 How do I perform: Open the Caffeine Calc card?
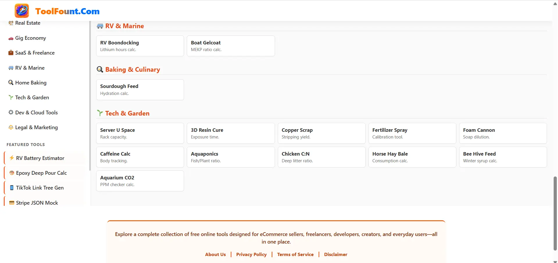(x=140, y=157)
